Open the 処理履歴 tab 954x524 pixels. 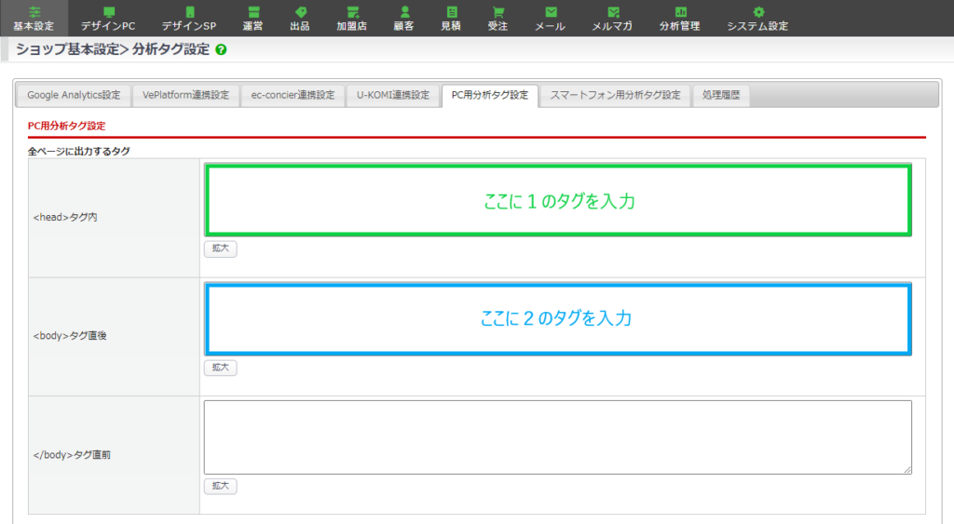721,95
